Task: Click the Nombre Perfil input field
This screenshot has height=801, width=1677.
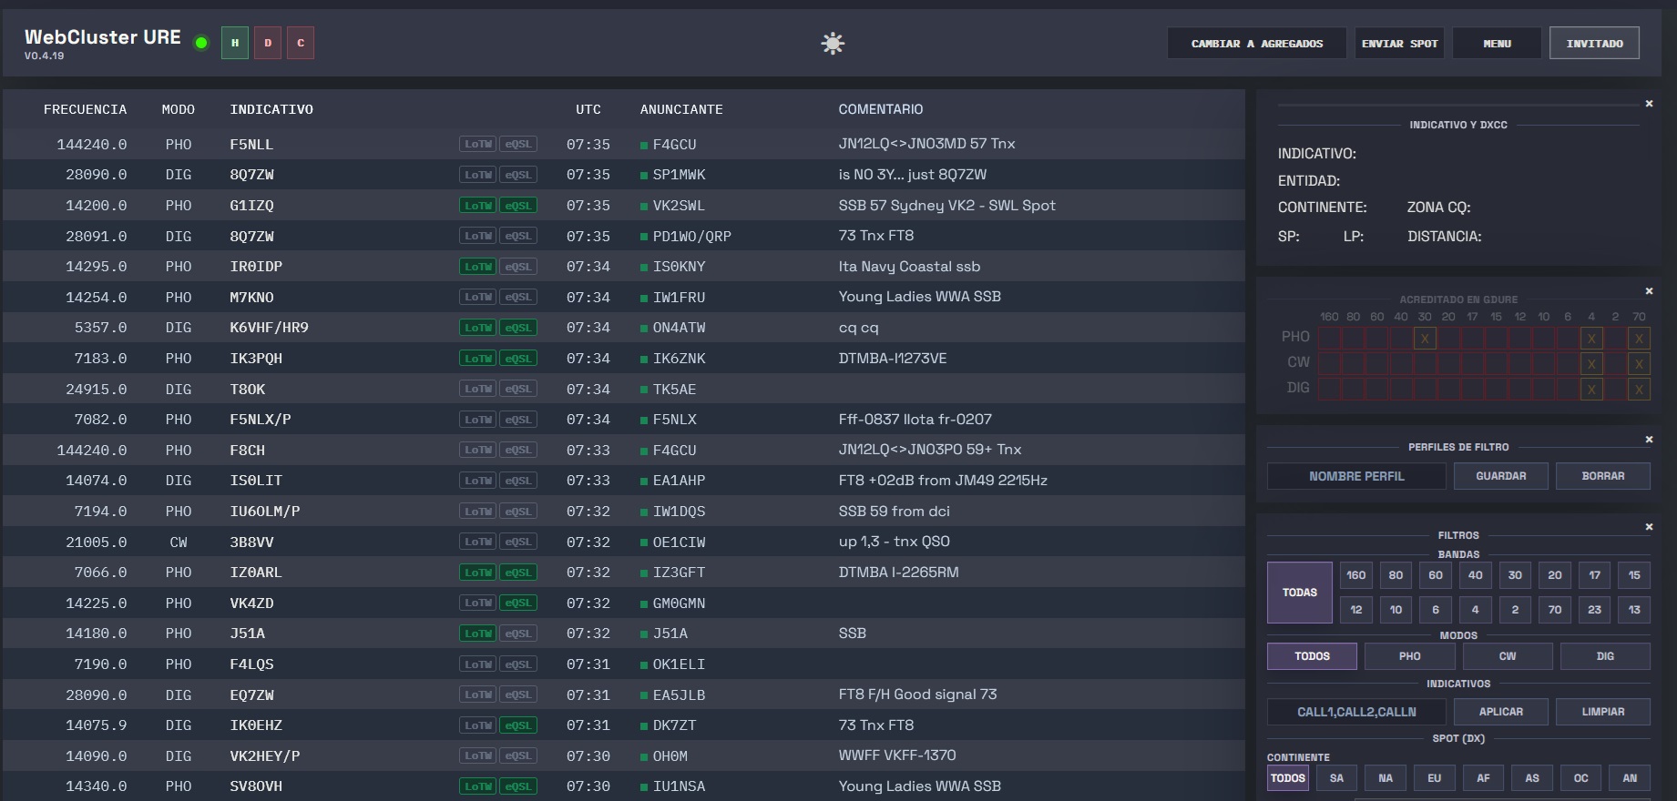Action: click(x=1356, y=476)
